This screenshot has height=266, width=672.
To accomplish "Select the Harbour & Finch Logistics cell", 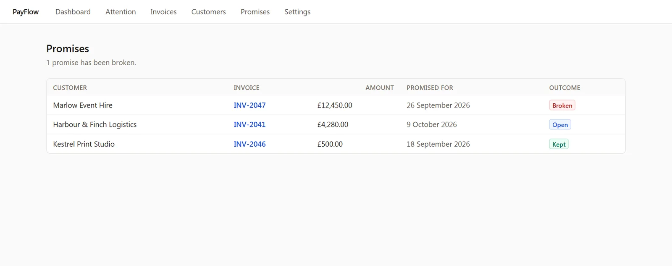I will point(95,124).
